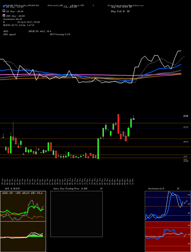Click the 'MACD: 22.71, 21.24, 1.47 D' line

[x=18, y=25]
